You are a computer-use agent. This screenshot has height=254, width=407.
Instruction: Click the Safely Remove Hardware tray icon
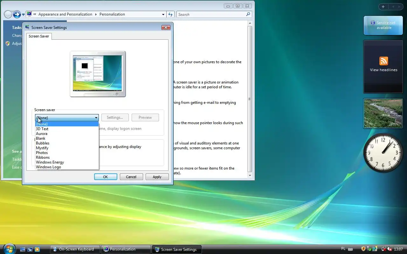coord(369,249)
